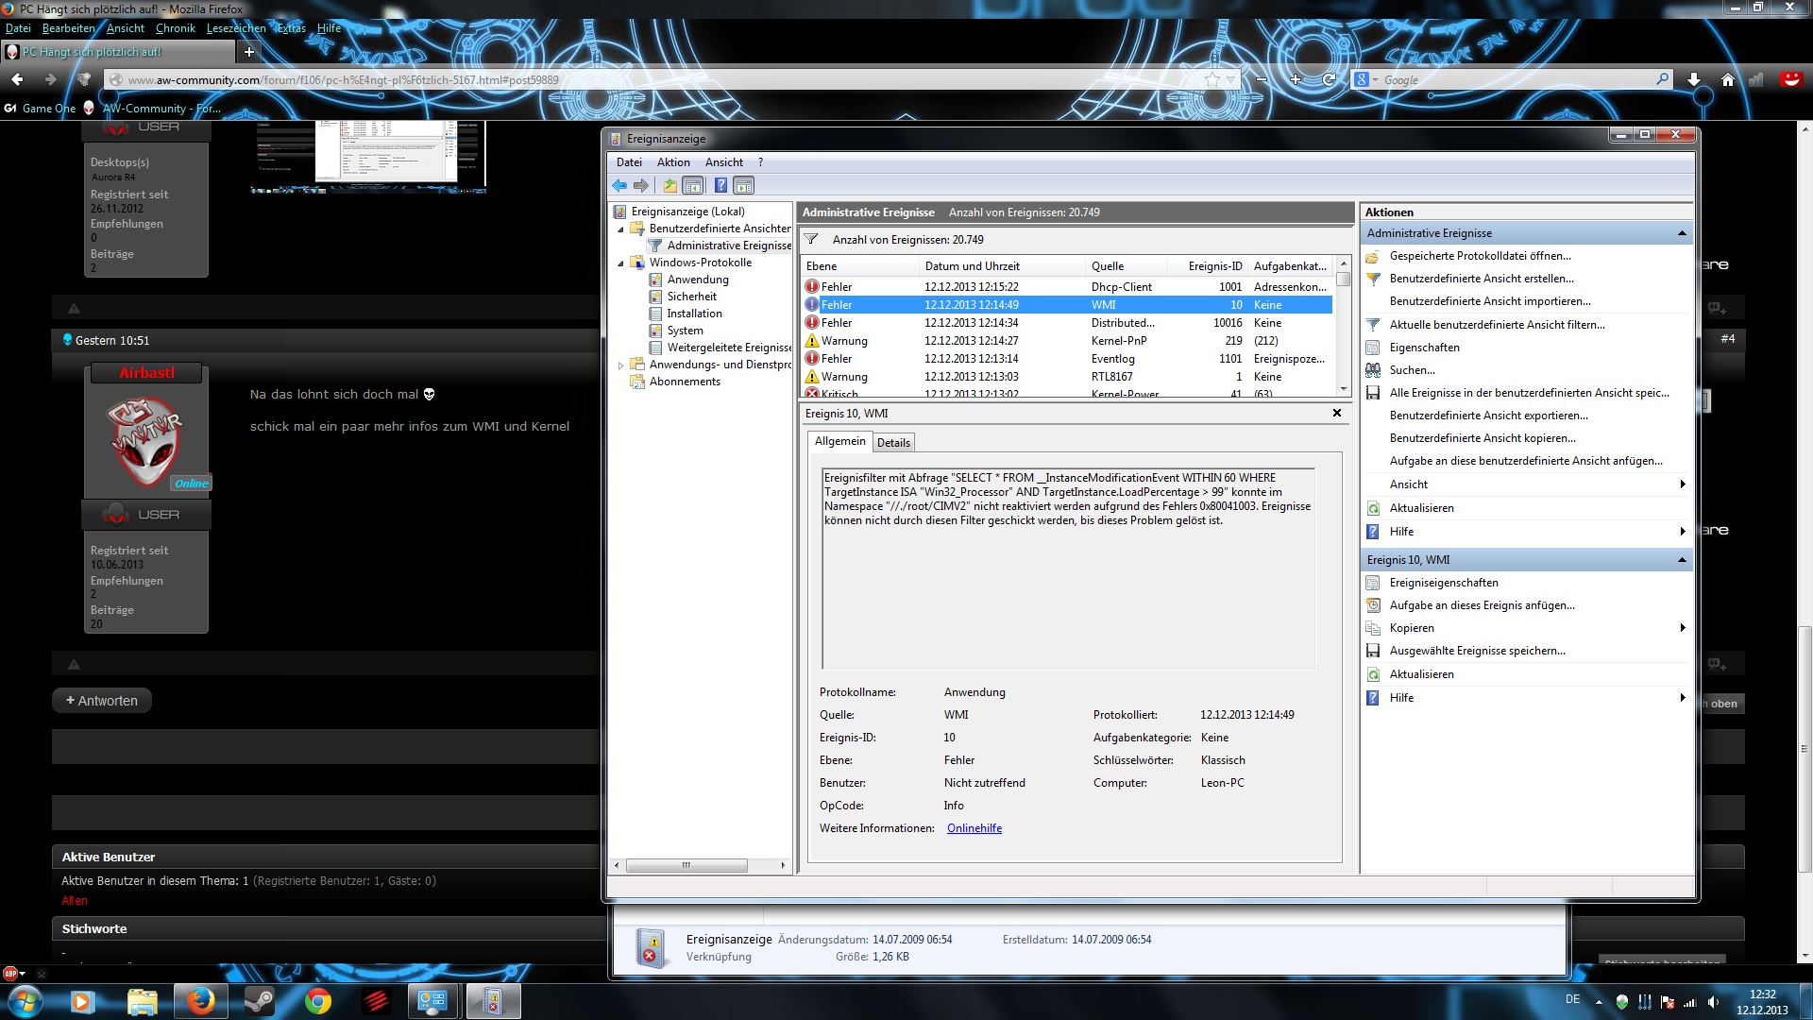The image size is (1813, 1020).
Task: Click the up-one-level folder toolbar icon
Action: pos(669,186)
